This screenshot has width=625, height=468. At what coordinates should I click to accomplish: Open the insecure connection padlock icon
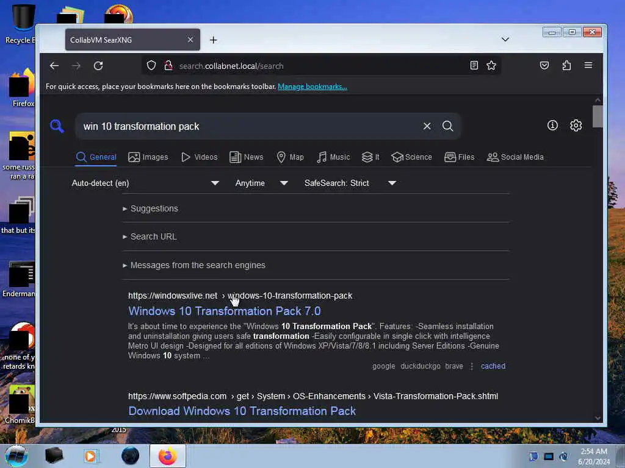click(168, 65)
